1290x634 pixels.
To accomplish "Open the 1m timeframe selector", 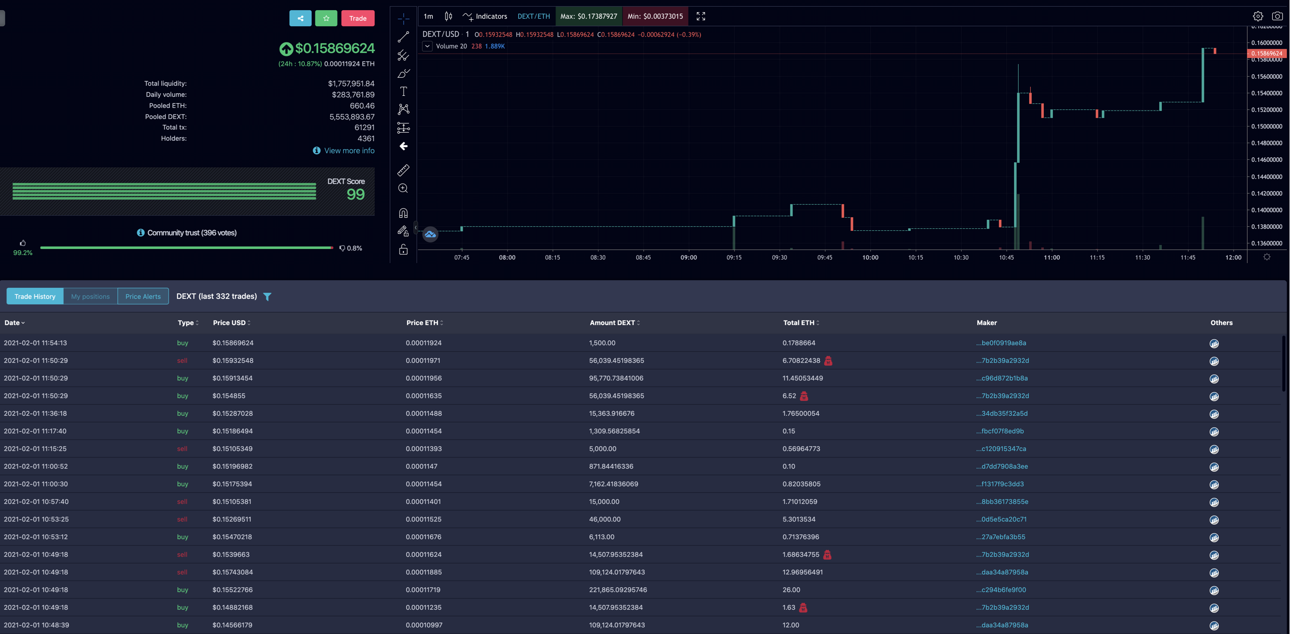I will 428,16.
